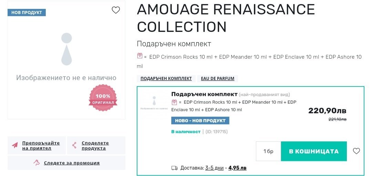The image size is (372, 176).
Task: Click the 3-5 дни delivery link
Action: (x=214, y=168)
